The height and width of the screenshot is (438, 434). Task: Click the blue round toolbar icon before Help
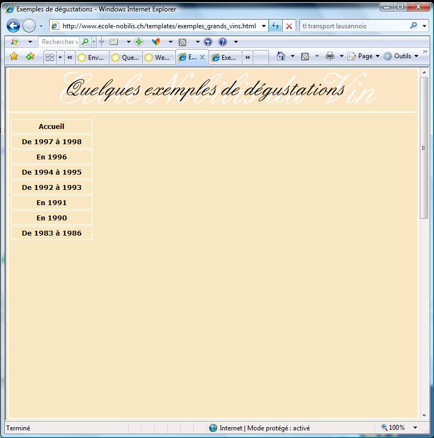pyautogui.click(x=208, y=42)
